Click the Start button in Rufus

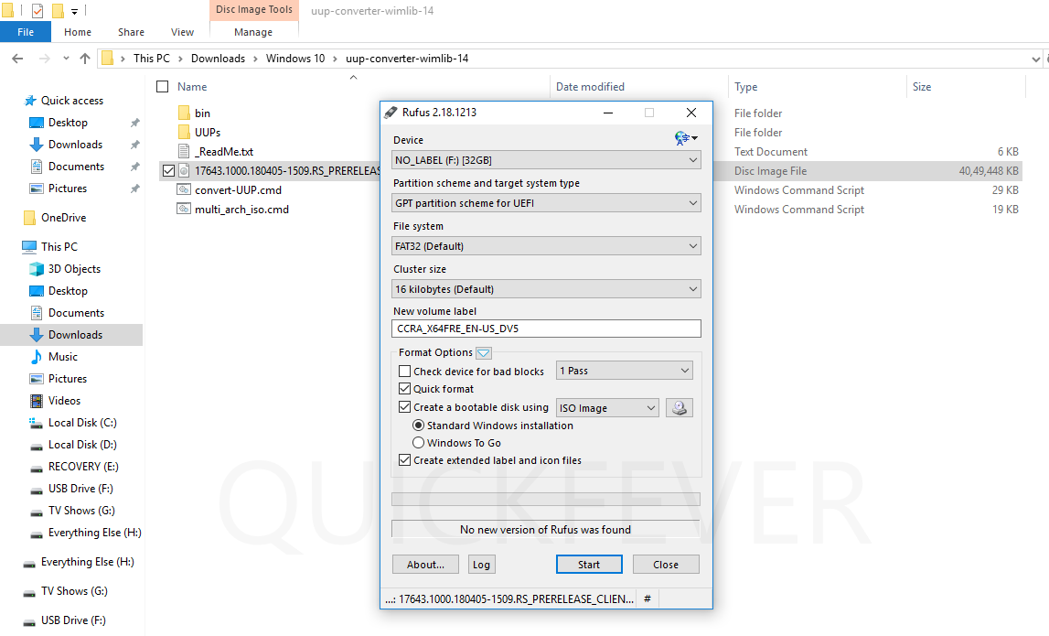coord(589,565)
